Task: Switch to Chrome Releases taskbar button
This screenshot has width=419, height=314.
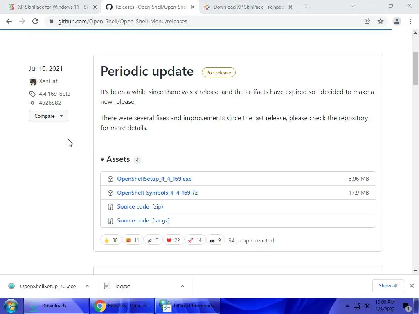Action: (122, 306)
